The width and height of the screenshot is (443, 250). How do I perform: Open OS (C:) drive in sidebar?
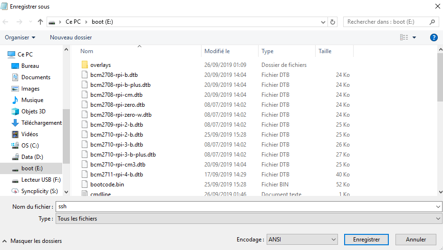[29, 146]
